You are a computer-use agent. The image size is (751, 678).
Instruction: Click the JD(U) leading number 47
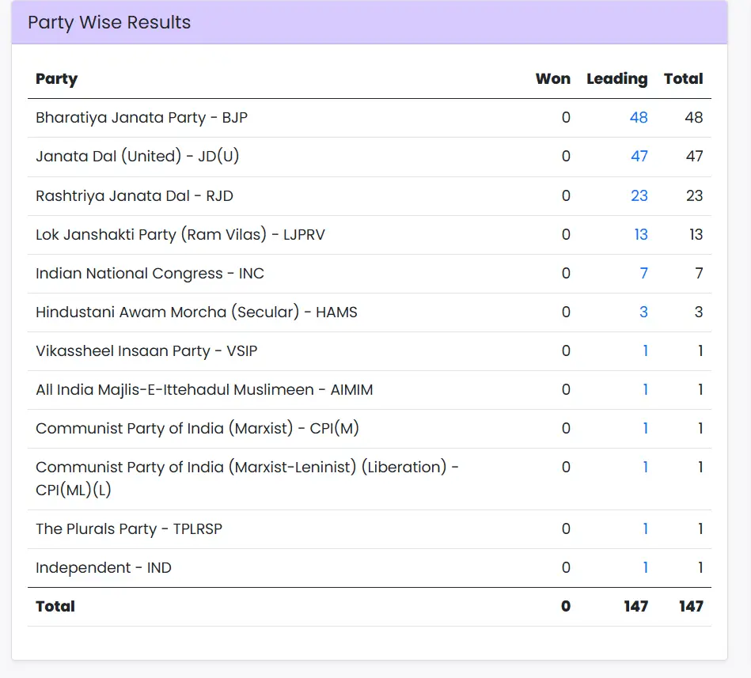[x=639, y=157]
